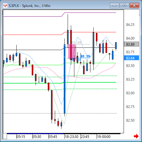Click the blue 83.64 price marker

click(x=132, y=58)
